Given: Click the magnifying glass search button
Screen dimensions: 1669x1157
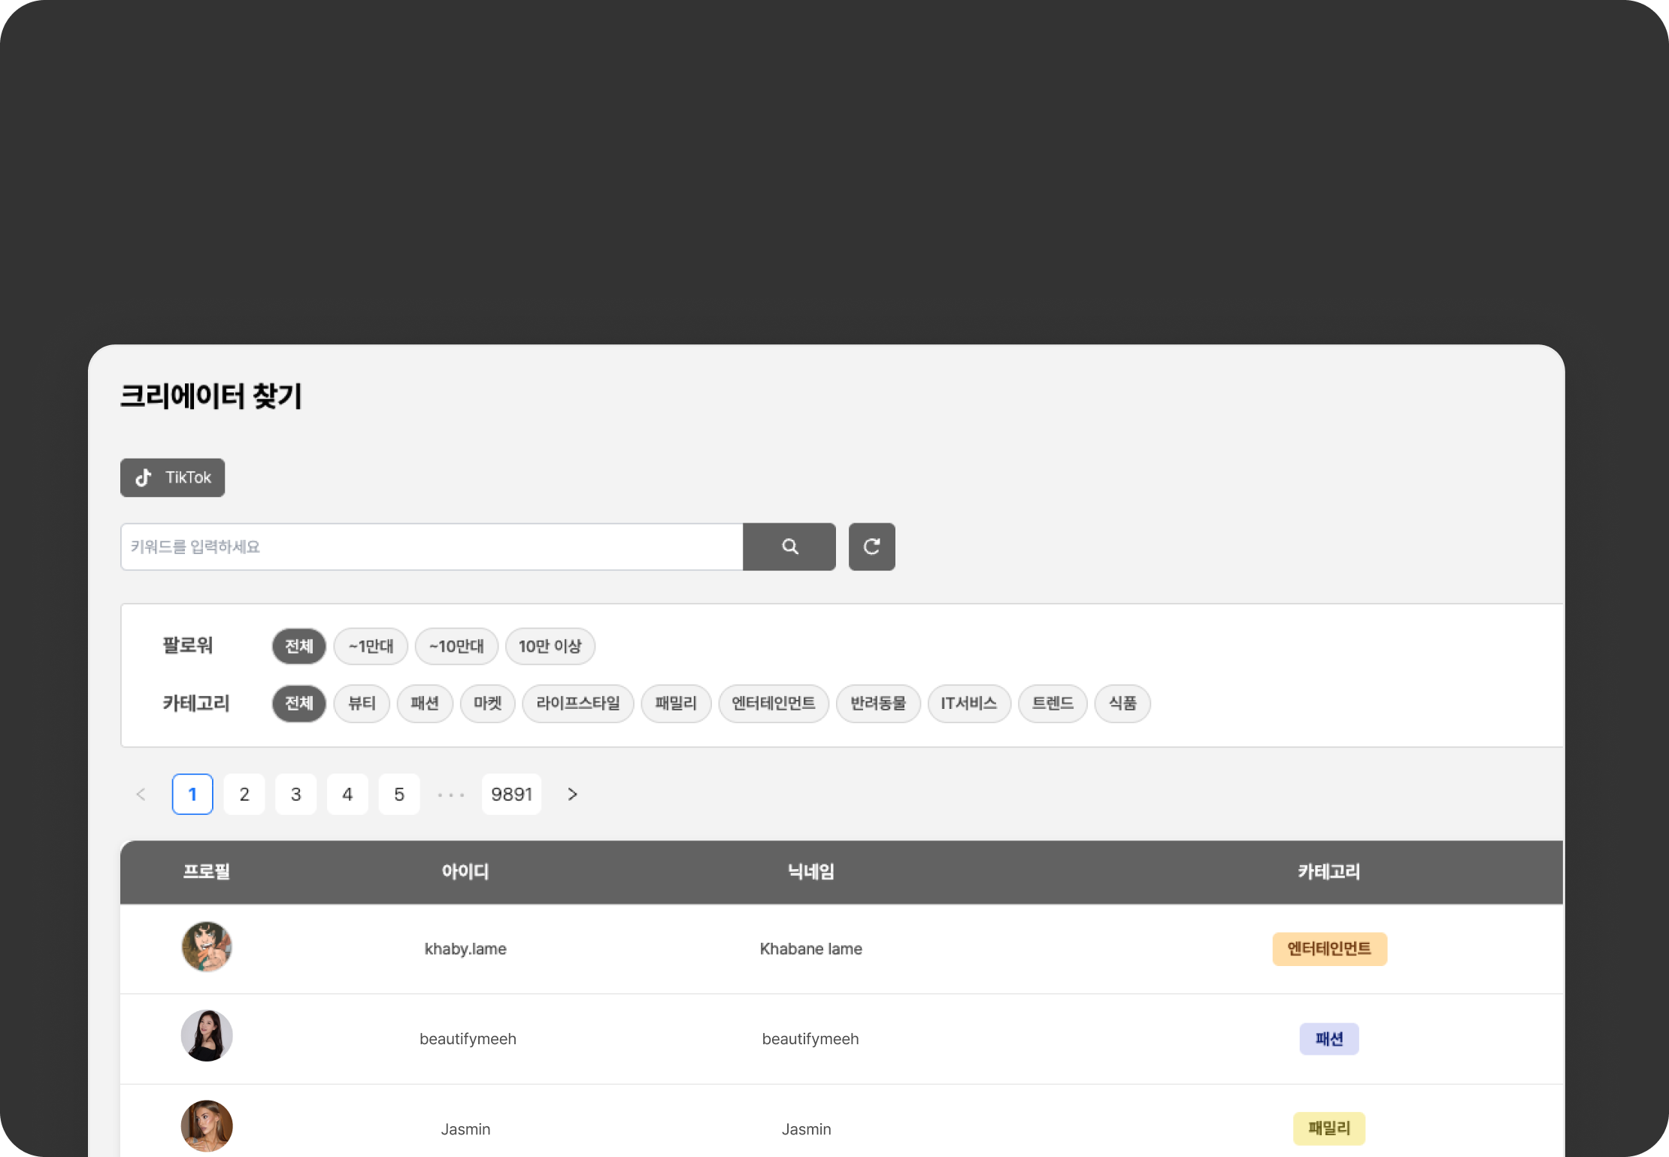Looking at the screenshot, I should click(789, 547).
